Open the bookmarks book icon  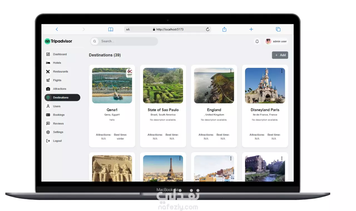click(x=111, y=29)
